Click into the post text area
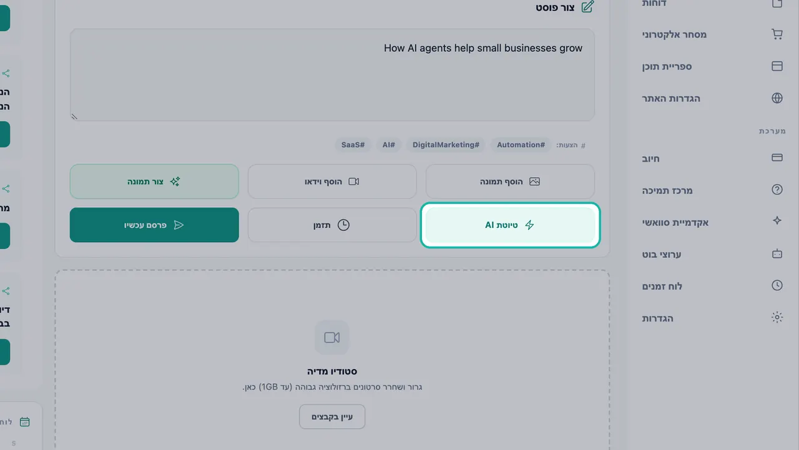799x450 pixels. click(332, 75)
